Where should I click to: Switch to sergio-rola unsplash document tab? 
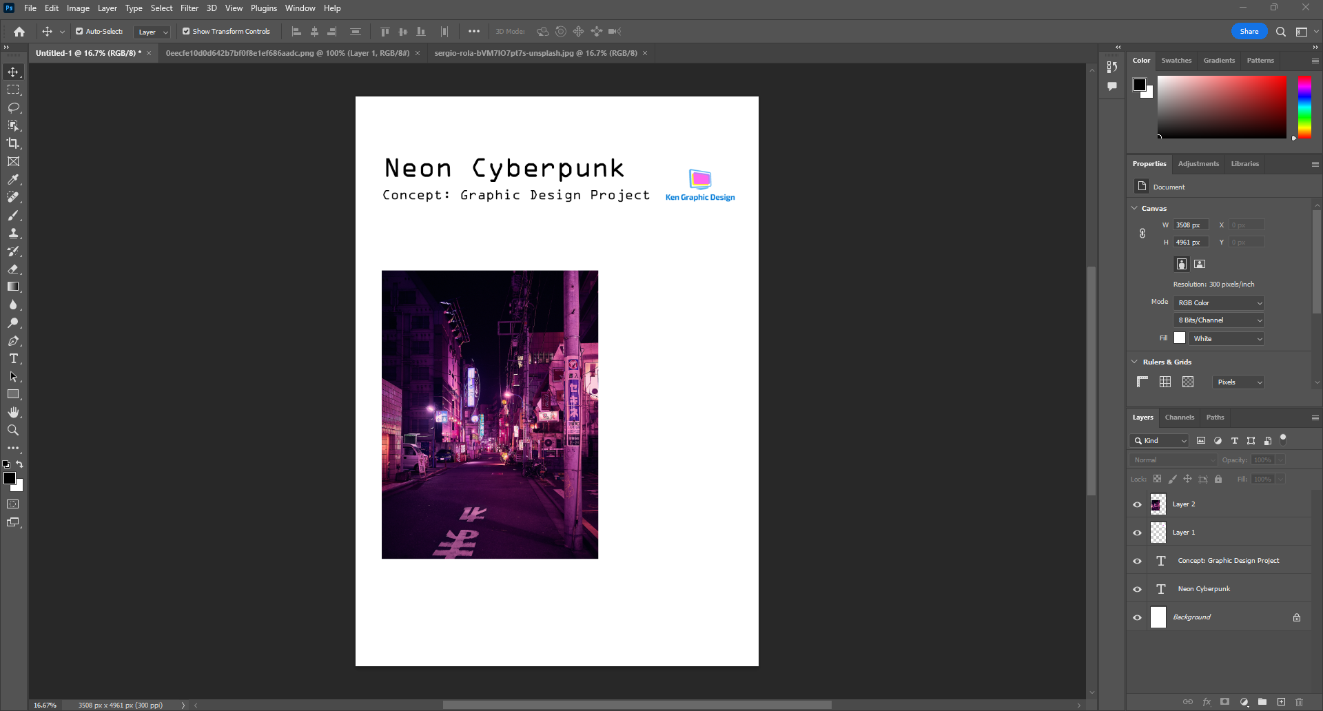(535, 53)
